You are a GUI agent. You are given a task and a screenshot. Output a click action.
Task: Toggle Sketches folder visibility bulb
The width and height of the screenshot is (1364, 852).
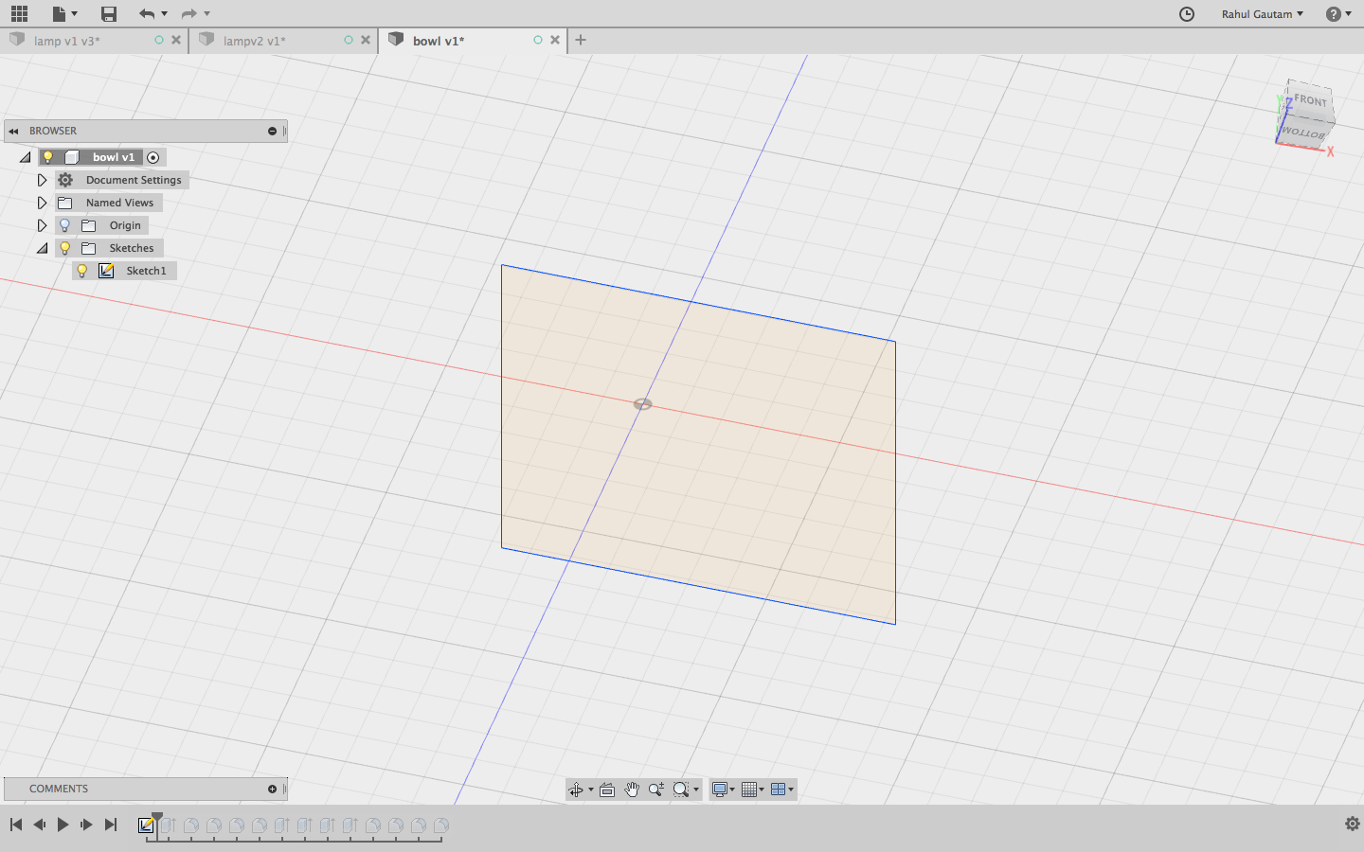[64, 248]
